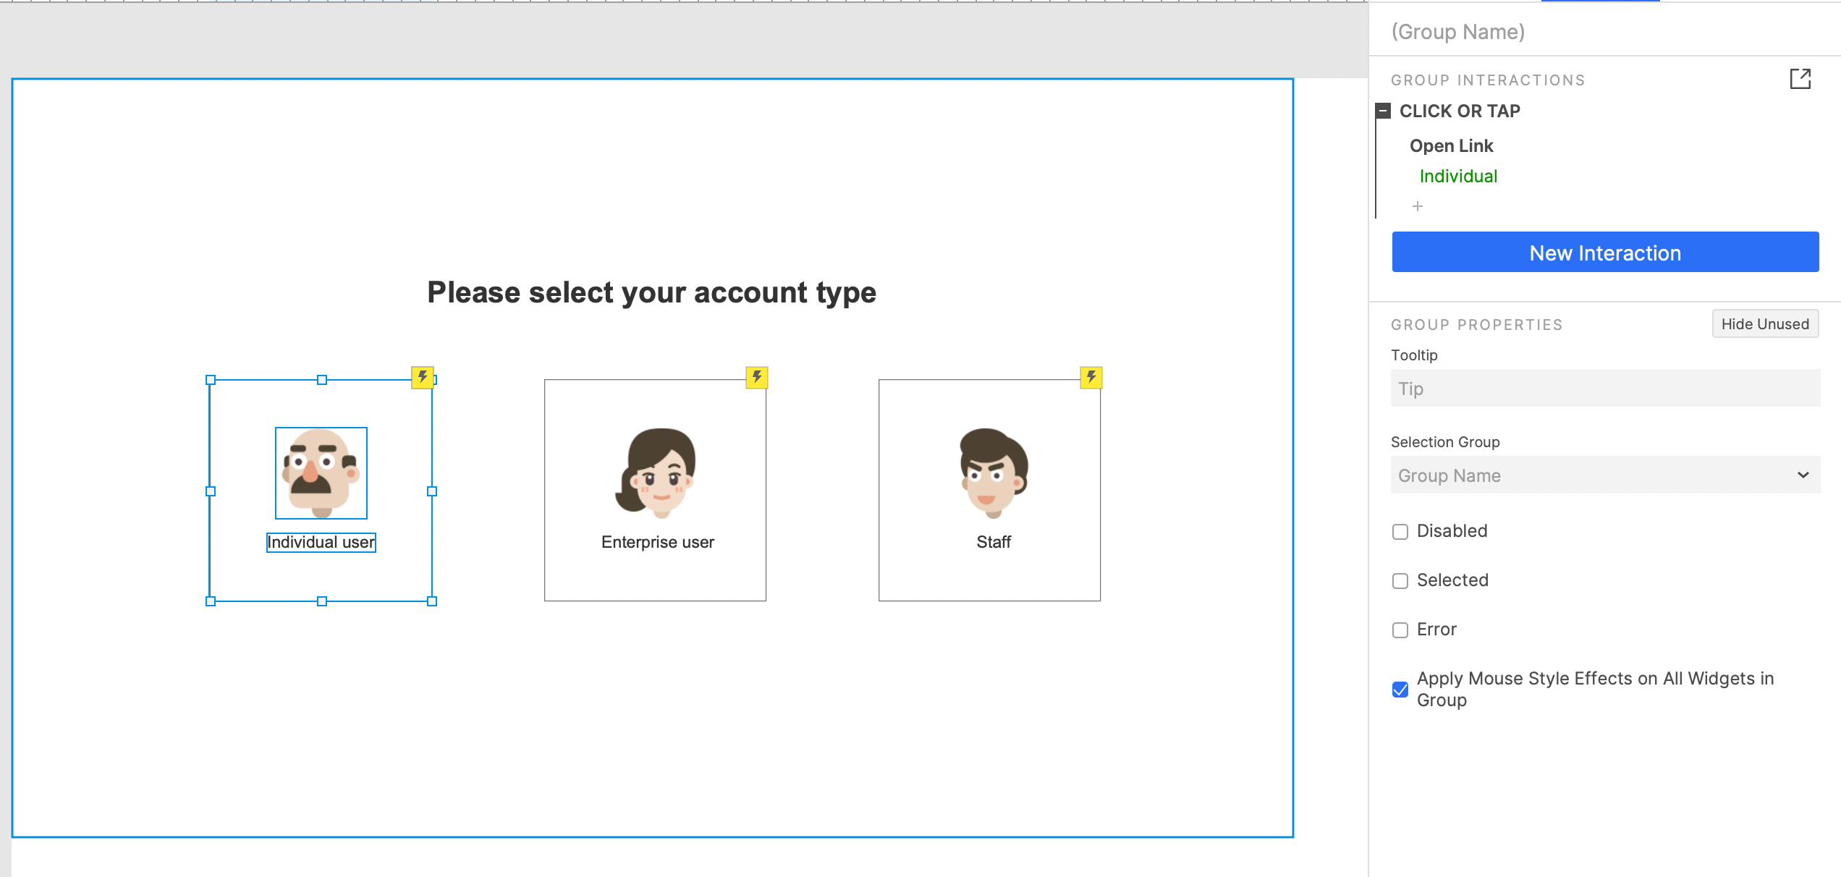Enable the Disabled checkbox
This screenshot has height=877, width=1841.
tap(1400, 532)
